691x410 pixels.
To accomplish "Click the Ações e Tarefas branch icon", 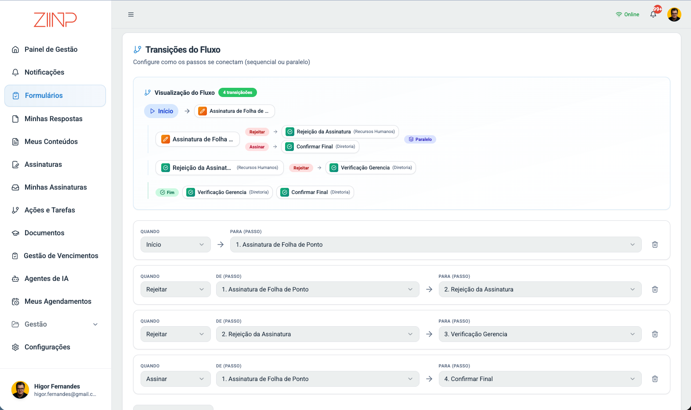I will pyautogui.click(x=15, y=210).
